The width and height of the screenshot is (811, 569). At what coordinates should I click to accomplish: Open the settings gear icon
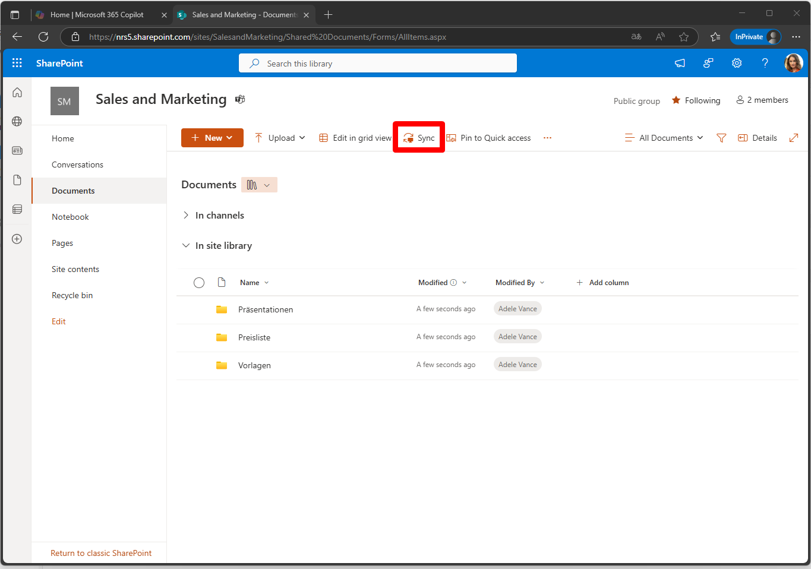[737, 63]
